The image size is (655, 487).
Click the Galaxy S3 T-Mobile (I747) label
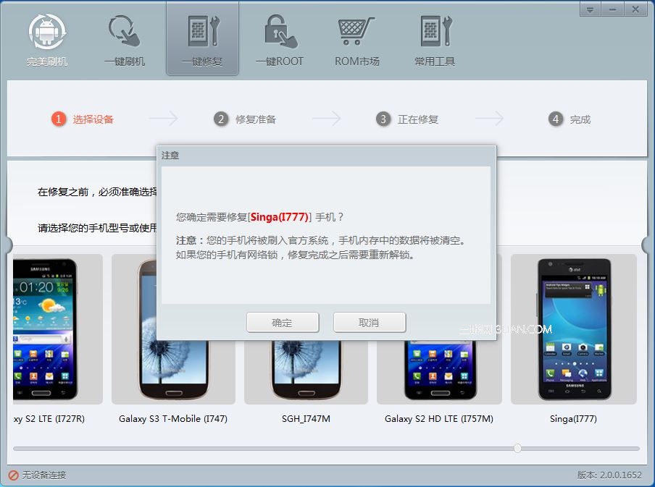[173, 419]
